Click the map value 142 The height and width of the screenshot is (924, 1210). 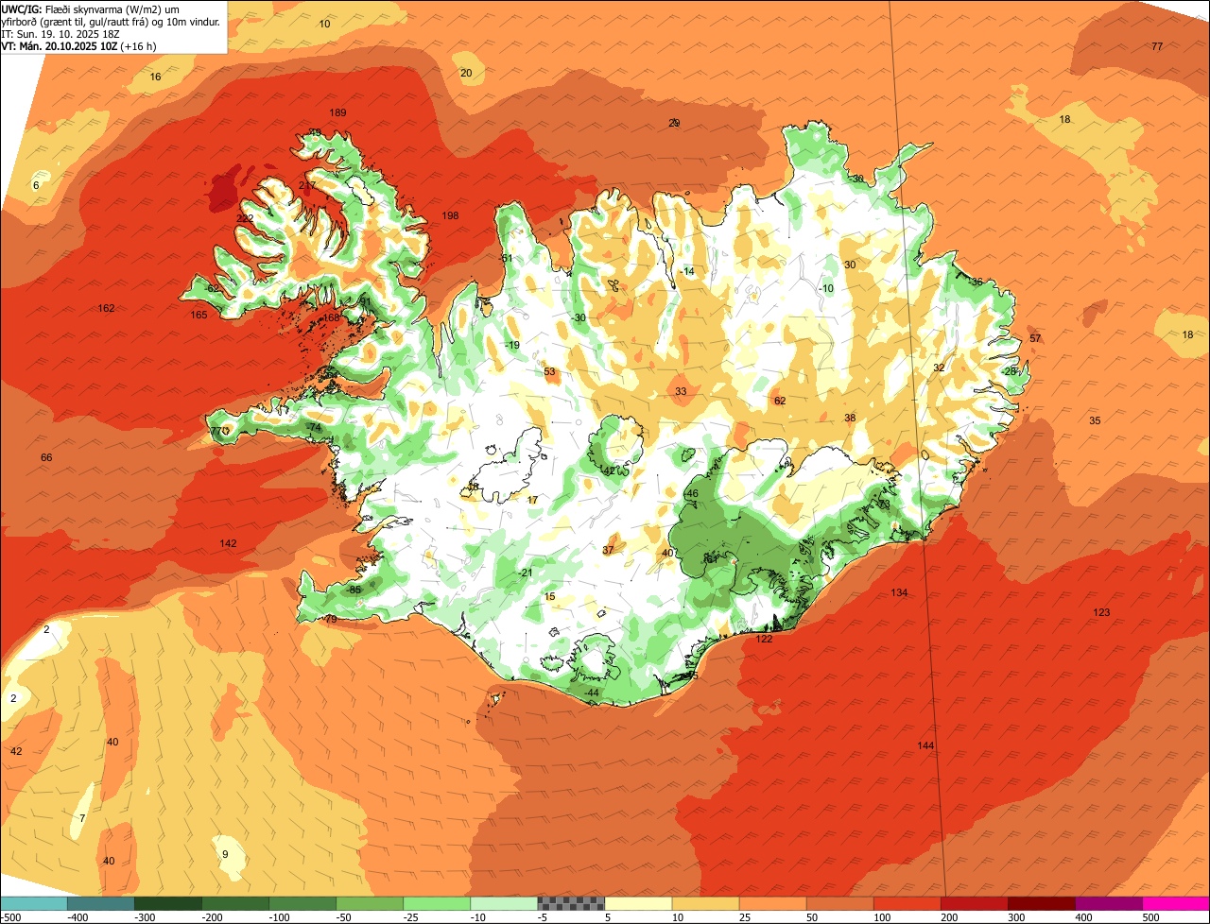point(228,543)
